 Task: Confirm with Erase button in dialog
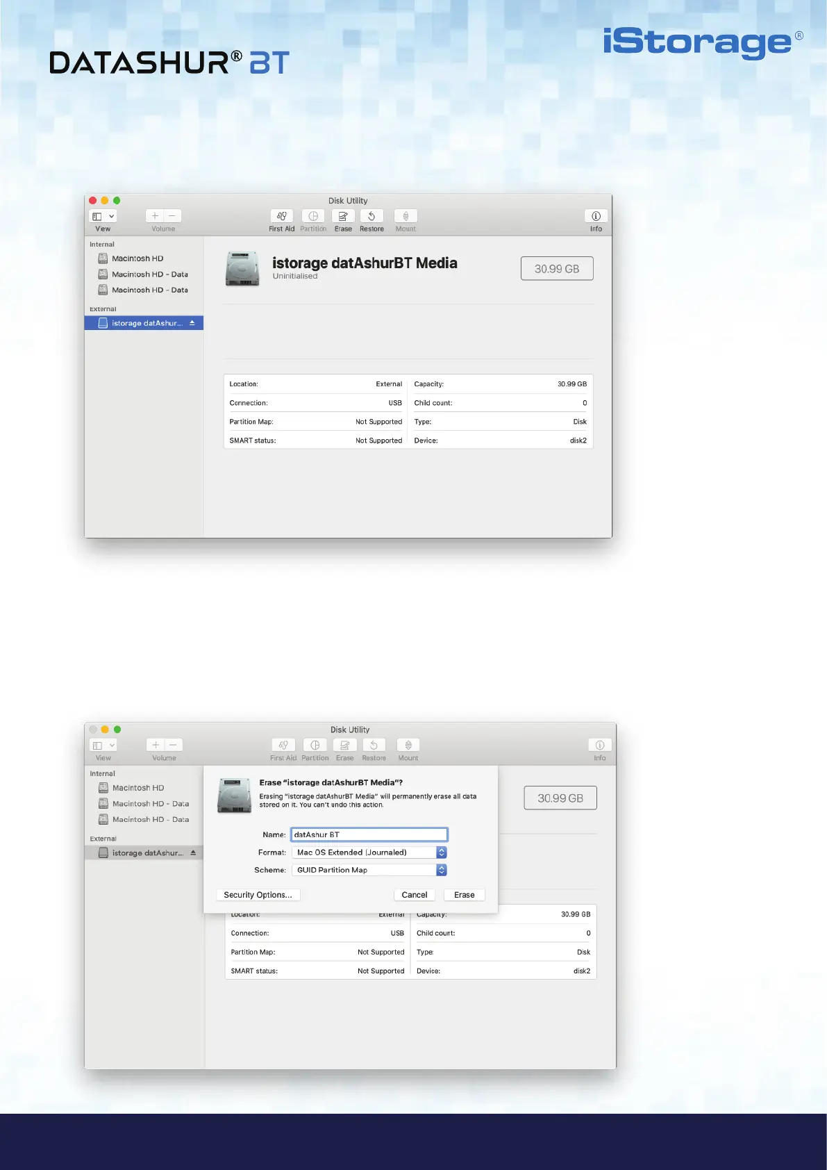point(465,895)
